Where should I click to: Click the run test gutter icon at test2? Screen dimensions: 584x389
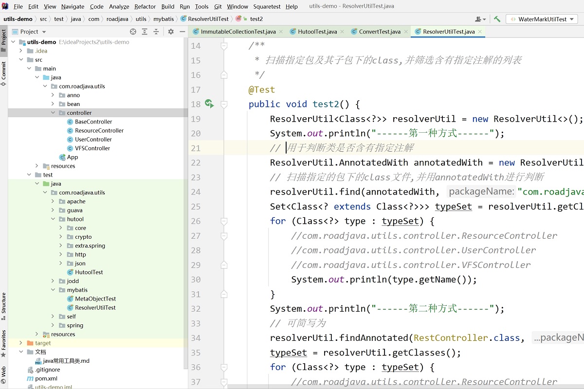pos(209,104)
